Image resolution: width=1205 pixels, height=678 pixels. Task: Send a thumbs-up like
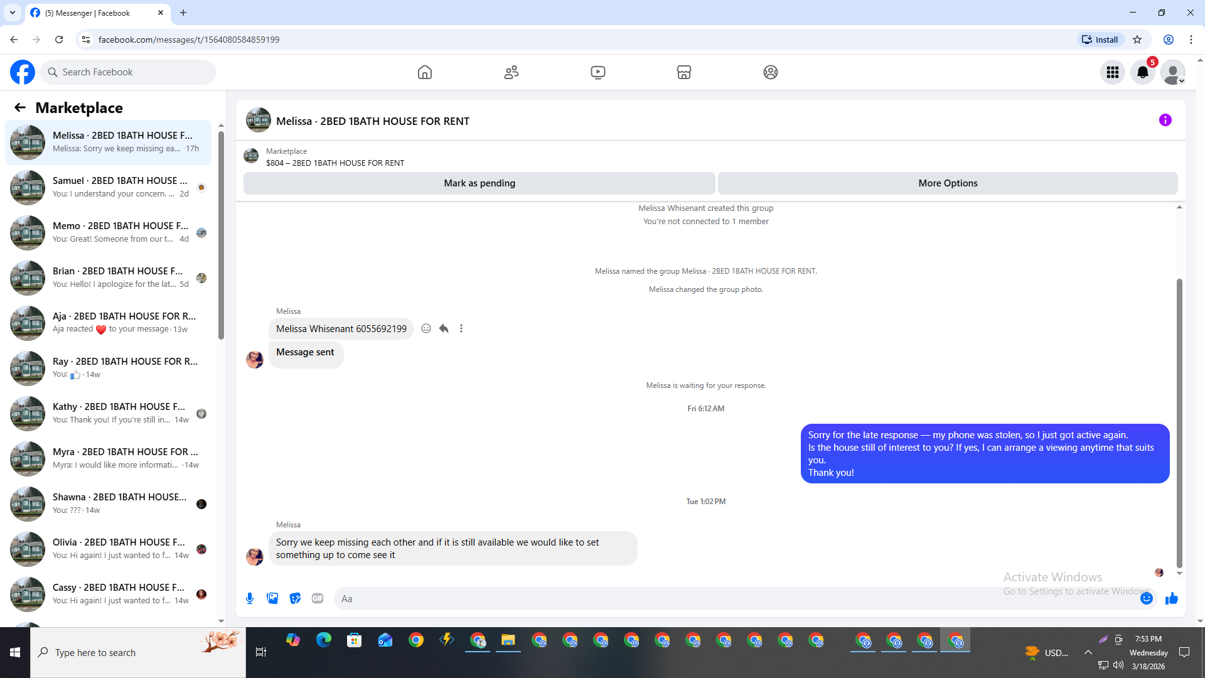[x=1171, y=598]
